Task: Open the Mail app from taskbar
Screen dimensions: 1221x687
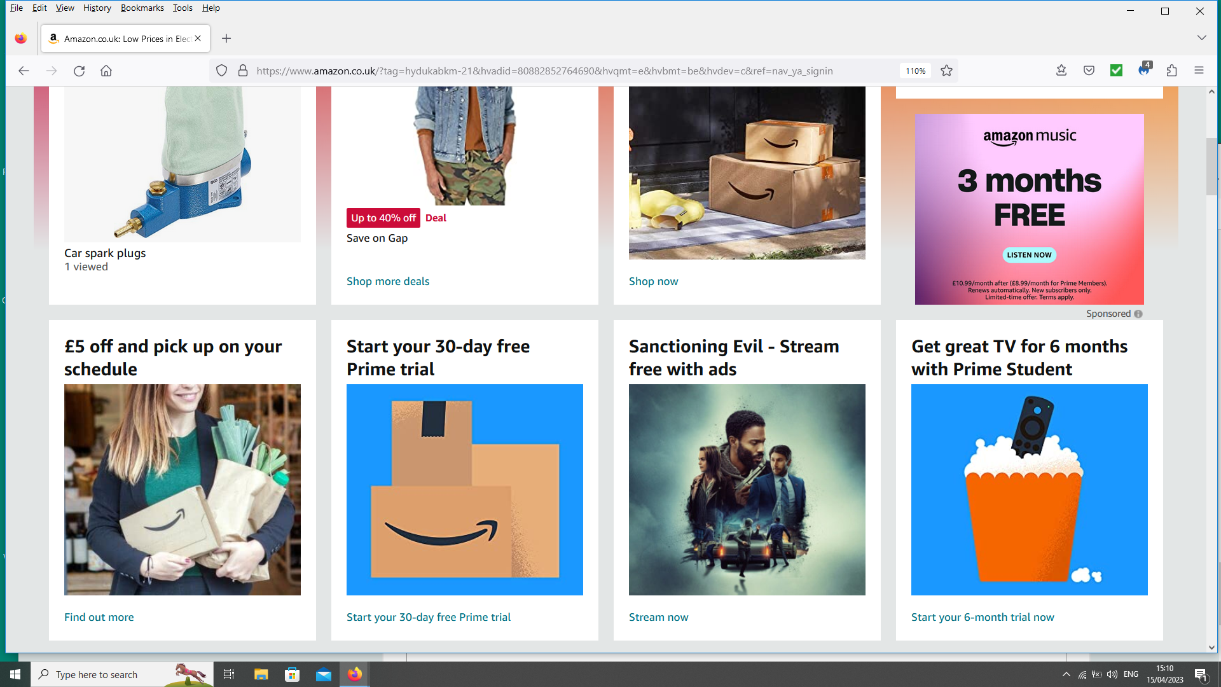Action: [324, 674]
